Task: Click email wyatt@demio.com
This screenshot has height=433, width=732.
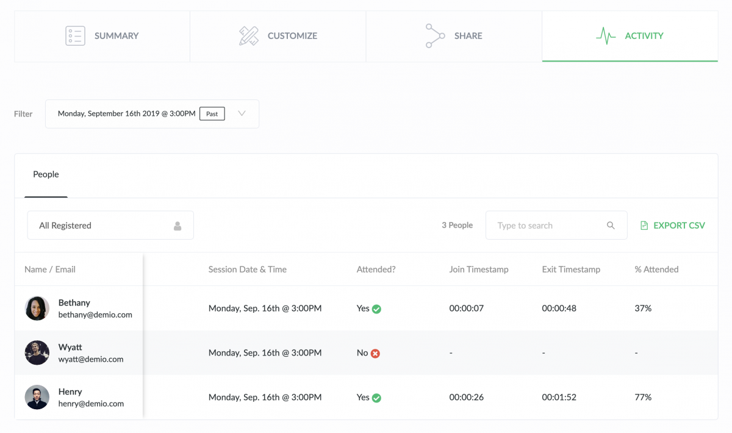Action: pyautogui.click(x=91, y=360)
